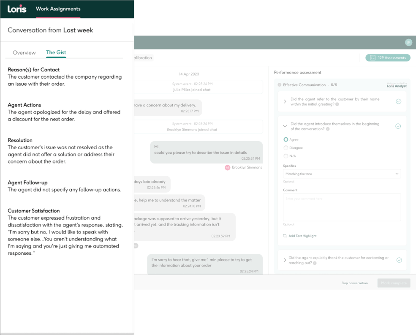Click the info icon after 'within the initial greeting?'
This screenshot has height=335, width=416.
[x=337, y=104]
